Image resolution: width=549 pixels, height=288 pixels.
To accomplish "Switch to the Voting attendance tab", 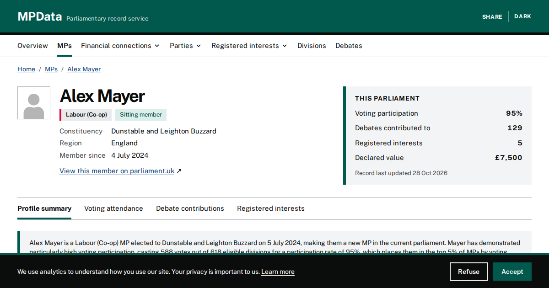I will [x=113, y=208].
